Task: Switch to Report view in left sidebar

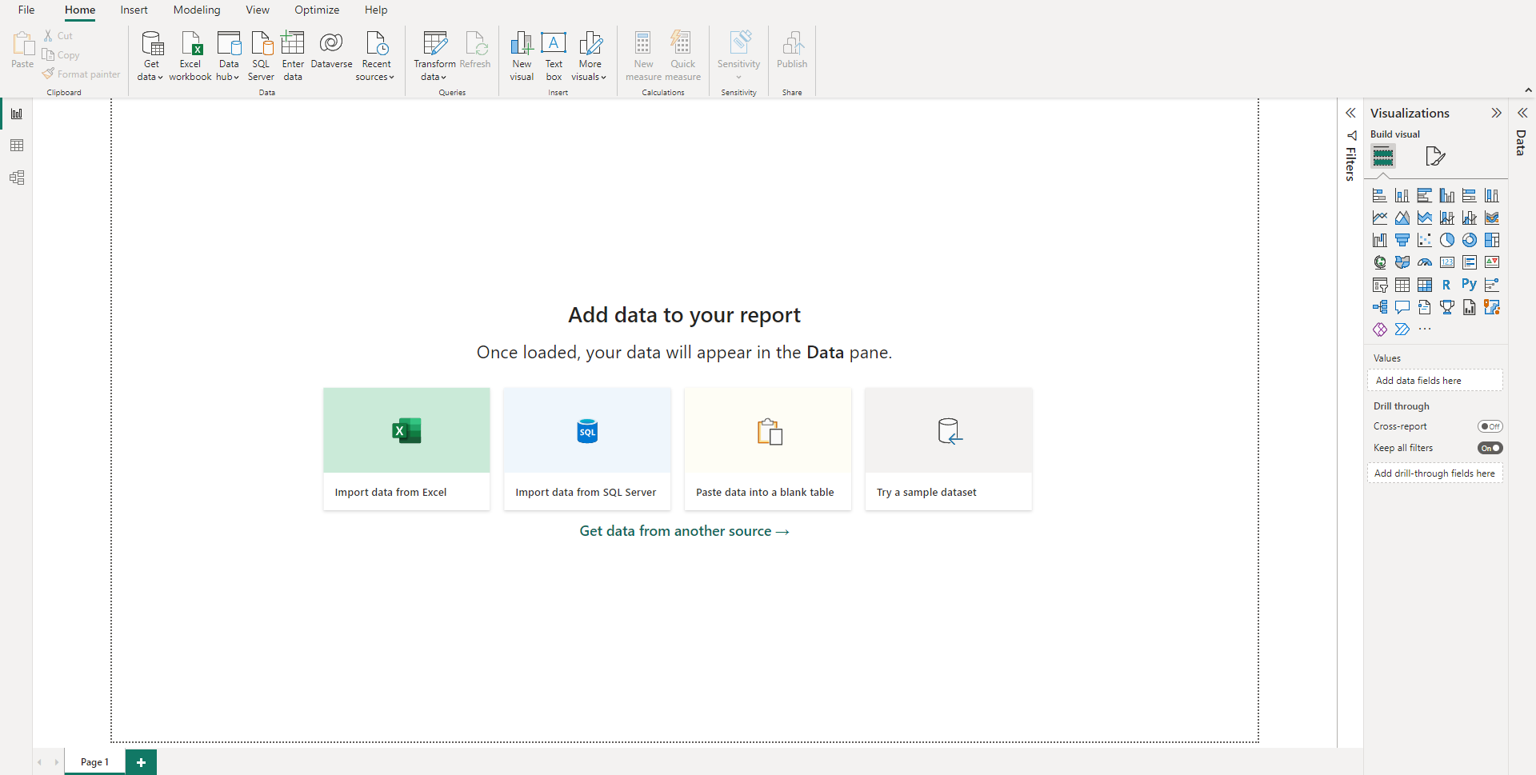Action: (x=16, y=114)
